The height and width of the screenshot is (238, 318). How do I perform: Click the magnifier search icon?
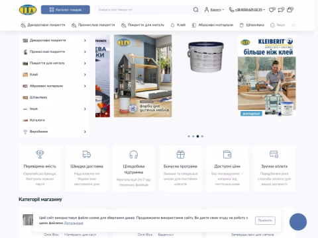pyautogui.click(x=196, y=10)
